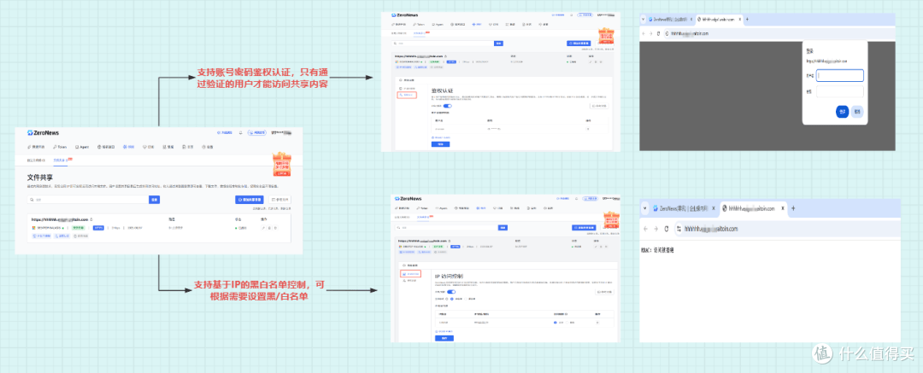Switch to ZeroNews tab in the bottom-right browser
923x373 pixels.
683,208
